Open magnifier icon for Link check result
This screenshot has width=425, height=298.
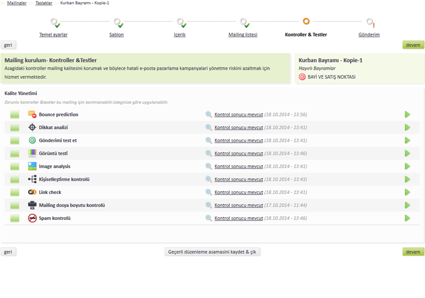tap(209, 192)
